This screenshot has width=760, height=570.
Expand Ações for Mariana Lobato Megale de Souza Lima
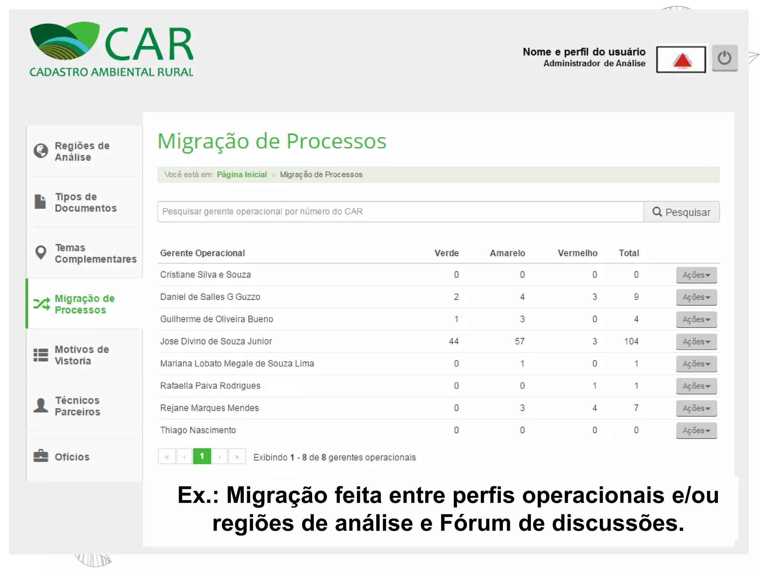tap(696, 364)
